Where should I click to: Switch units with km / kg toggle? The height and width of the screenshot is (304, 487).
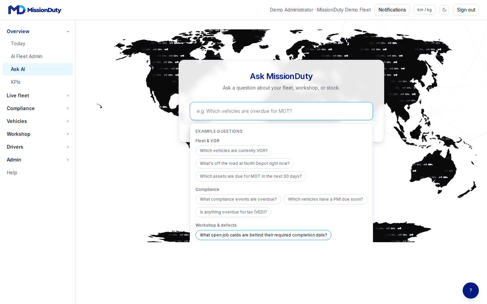(x=424, y=10)
